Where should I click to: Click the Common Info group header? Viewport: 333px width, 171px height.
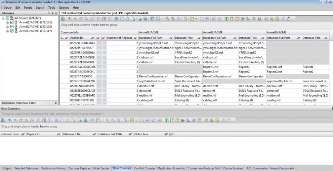99,33
